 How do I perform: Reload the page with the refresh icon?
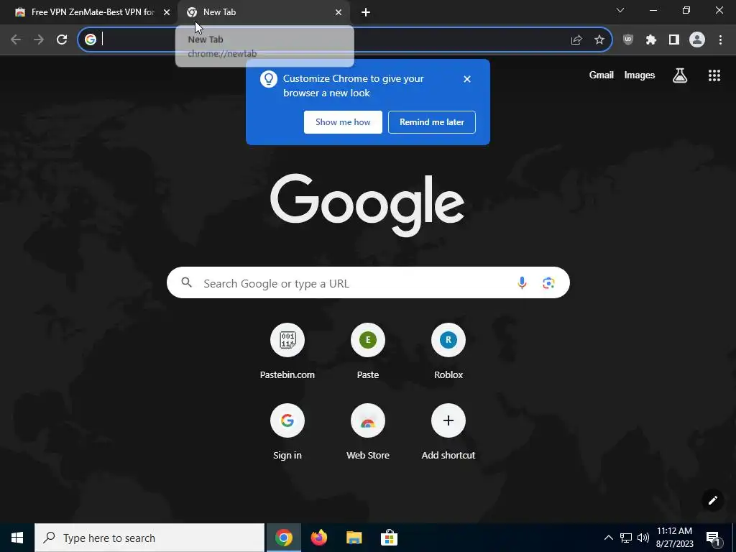tap(62, 40)
